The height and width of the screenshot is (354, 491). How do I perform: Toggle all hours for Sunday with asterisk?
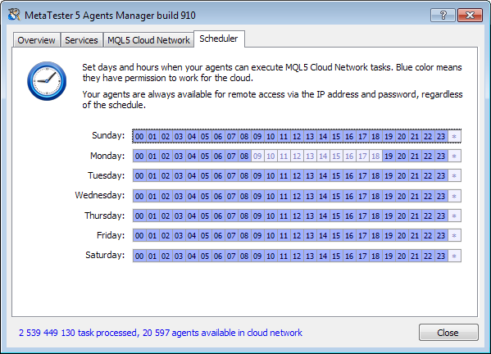[454, 137]
